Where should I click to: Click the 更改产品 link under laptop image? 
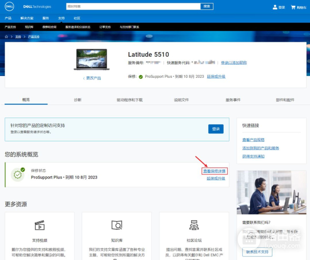tap(92, 78)
